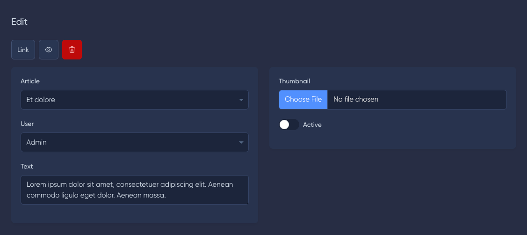Click the User dropdown caret arrow
Image resolution: width=527 pixels, height=235 pixels.
241,142
